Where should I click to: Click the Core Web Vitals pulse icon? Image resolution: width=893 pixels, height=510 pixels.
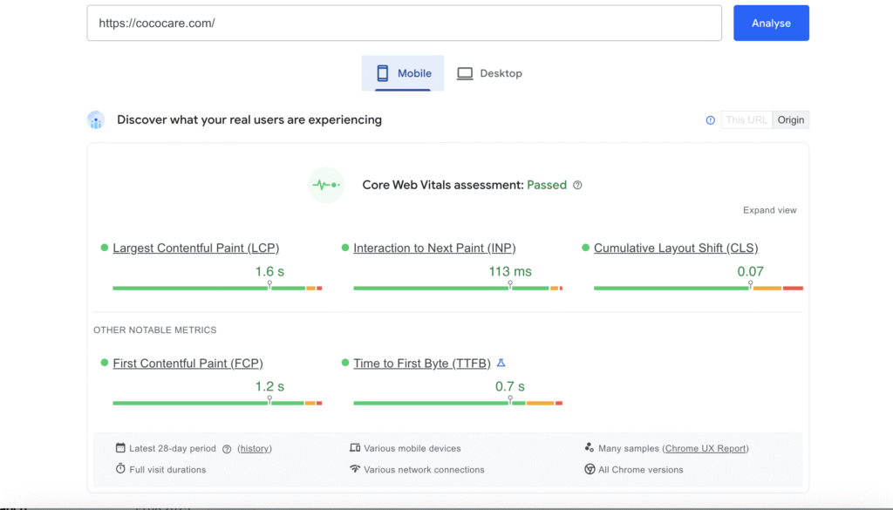click(x=326, y=185)
